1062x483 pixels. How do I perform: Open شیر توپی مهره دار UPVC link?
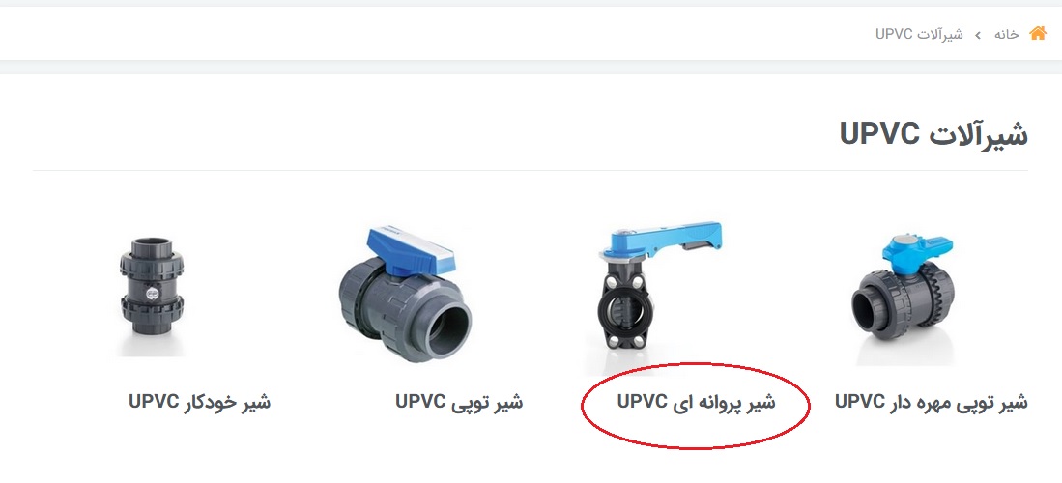coord(932,402)
